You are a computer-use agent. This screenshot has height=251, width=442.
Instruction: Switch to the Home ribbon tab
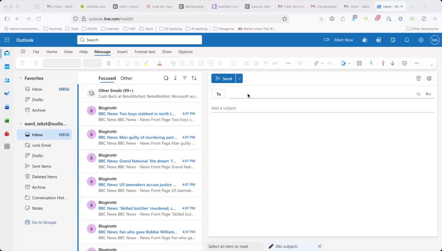[x=52, y=52]
